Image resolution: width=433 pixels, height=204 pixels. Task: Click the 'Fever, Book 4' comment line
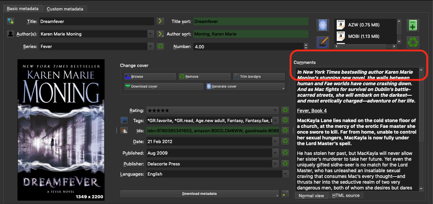click(312, 111)
